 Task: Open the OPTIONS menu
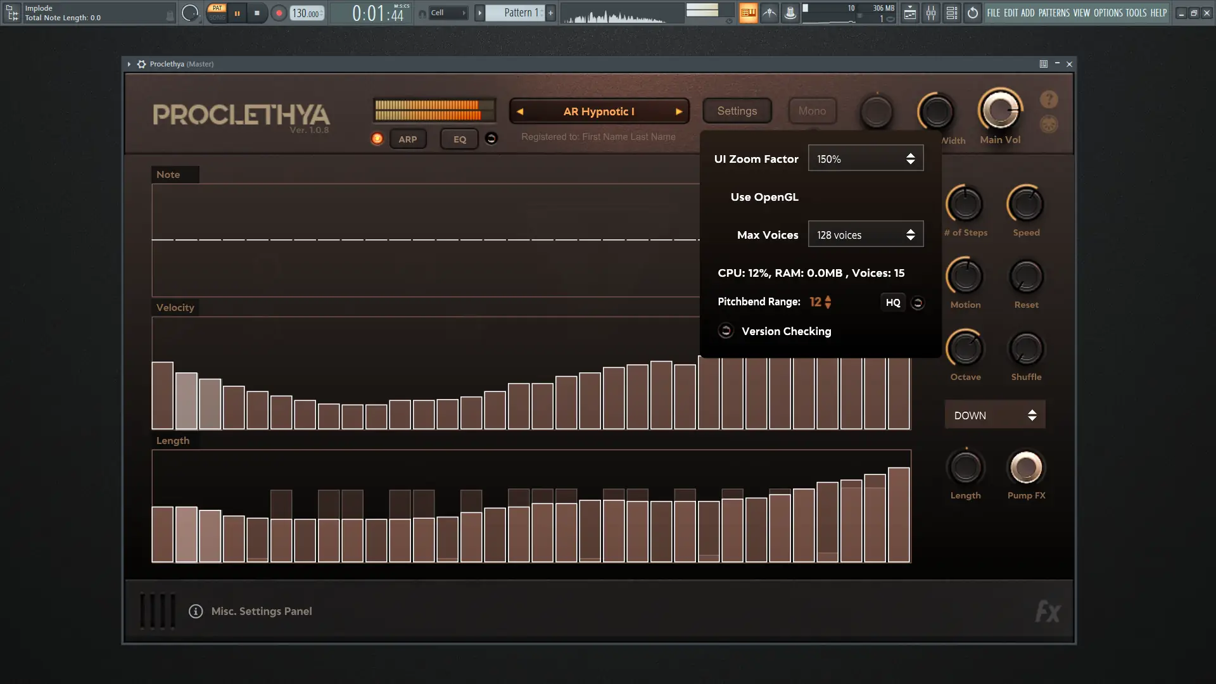pos(1108,13)
